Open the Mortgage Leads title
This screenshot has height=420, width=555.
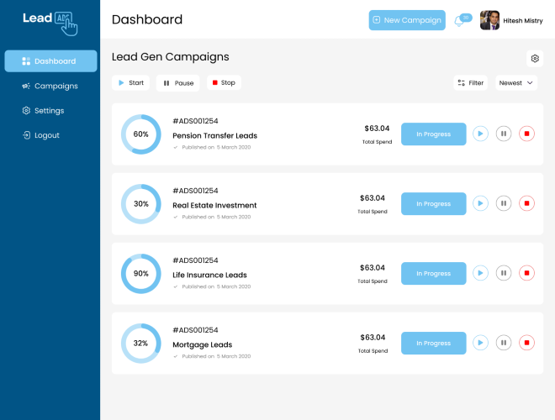click(203, 345)
